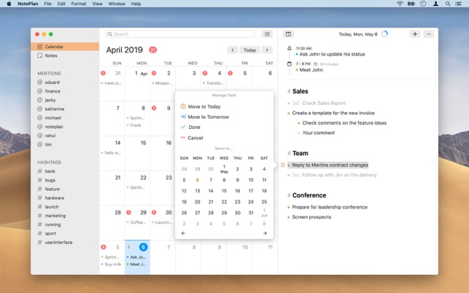Open the Wi-Fi menu bar icon
The width and height of the screenshot is (469, 293).
pos(400,4)
